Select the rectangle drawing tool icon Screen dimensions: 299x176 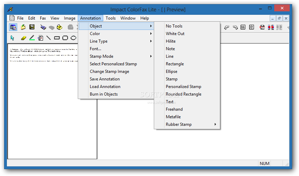click(57, 38)
